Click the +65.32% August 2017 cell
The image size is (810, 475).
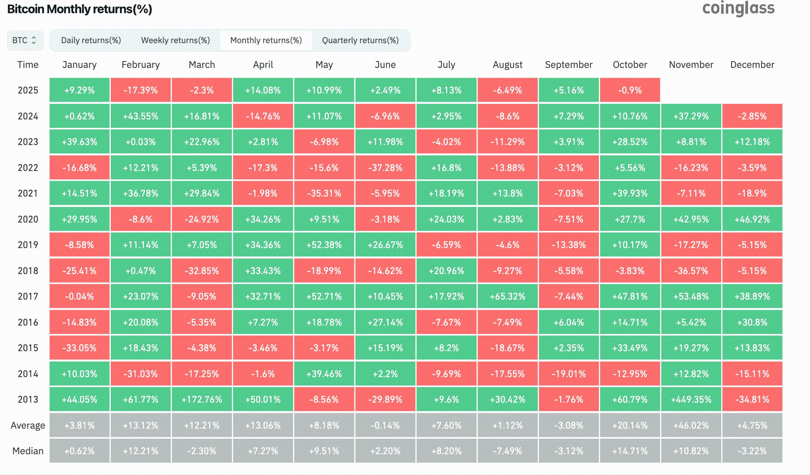pyautogui.click(x=507, y=296)
